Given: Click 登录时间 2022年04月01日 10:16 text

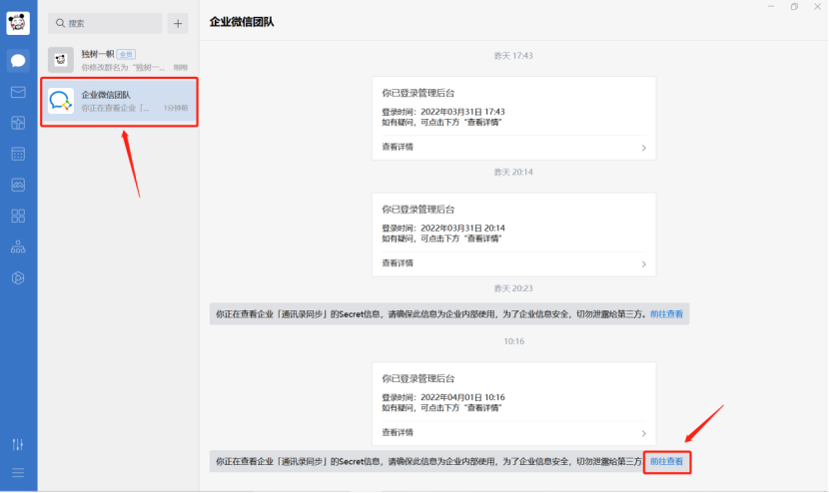Looking at the screenshot, I should pyautogui.click(x=443, y=397).
